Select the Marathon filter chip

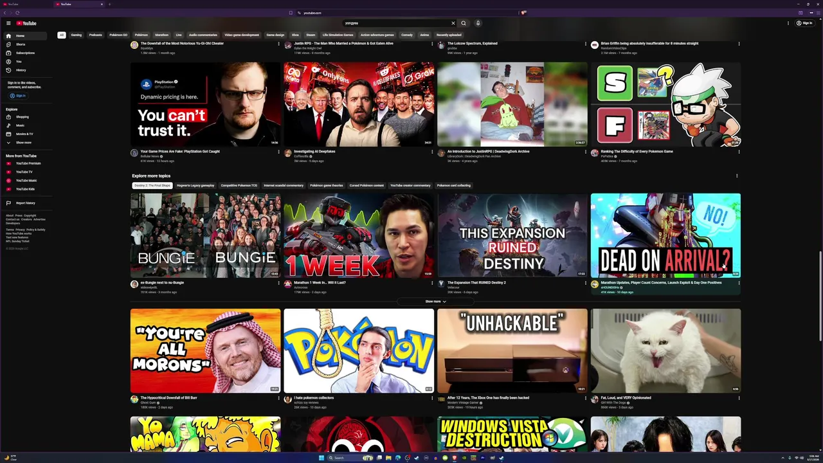point(162,35)
